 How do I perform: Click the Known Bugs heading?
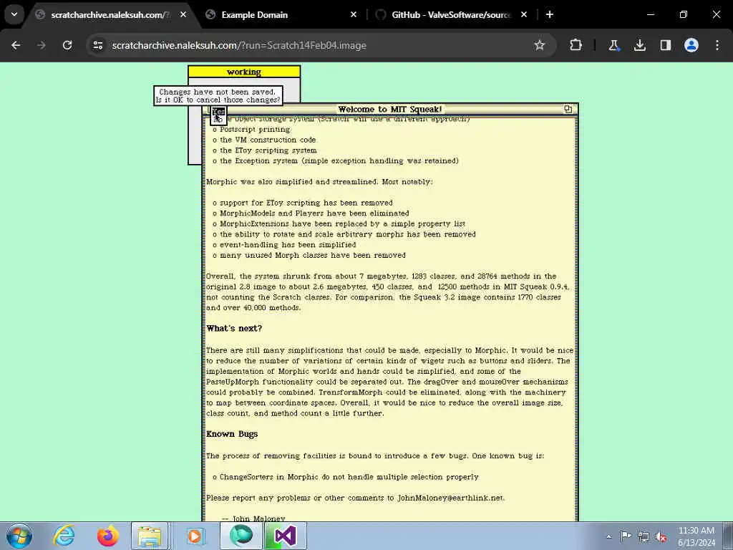pos(232,434)
